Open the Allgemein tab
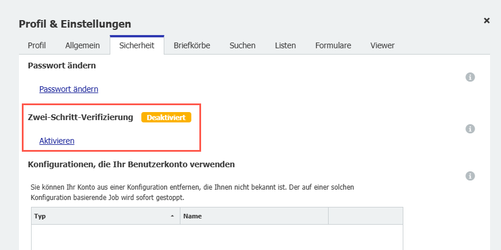Viewport: 501px width, 250px height. [x=83, y=45]
